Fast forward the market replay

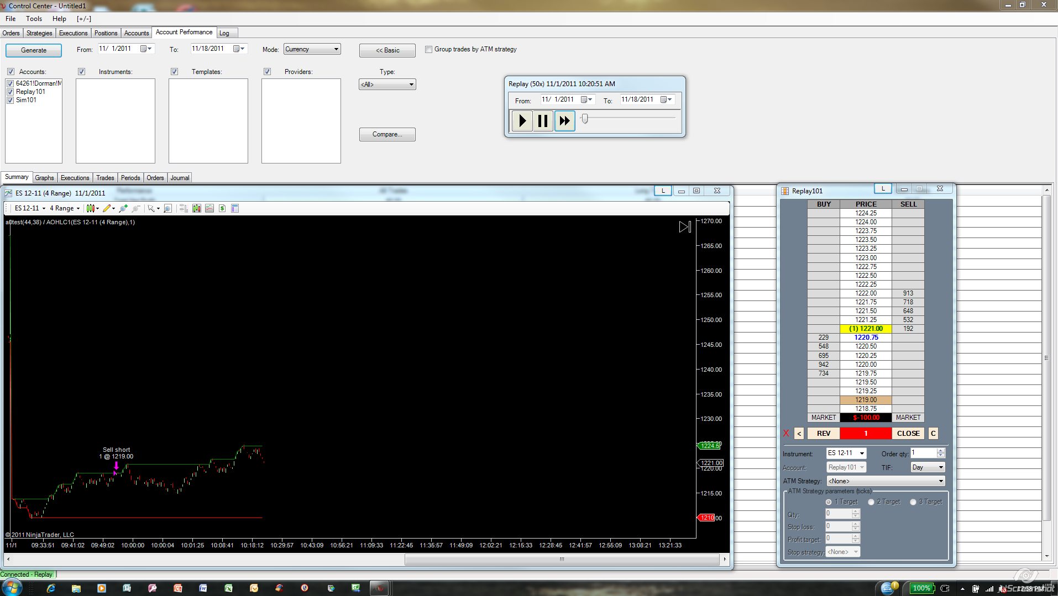click(564, 120)
